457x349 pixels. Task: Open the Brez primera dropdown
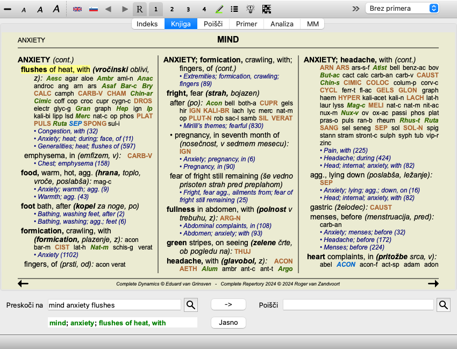402,9
